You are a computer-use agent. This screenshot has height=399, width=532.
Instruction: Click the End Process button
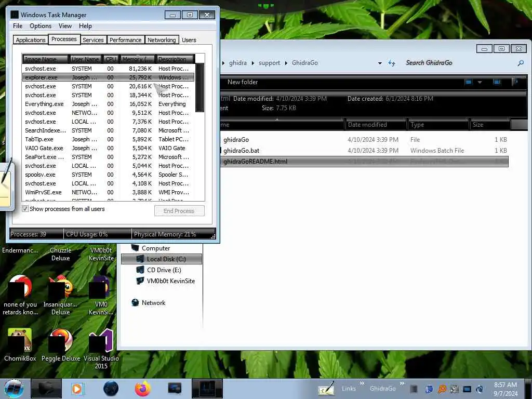179,211
